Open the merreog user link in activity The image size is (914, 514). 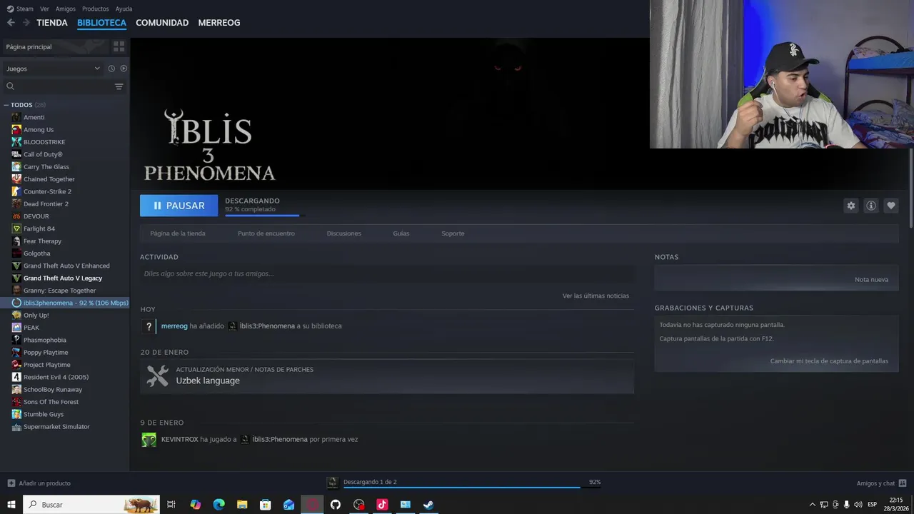click(x=174, y=326)
